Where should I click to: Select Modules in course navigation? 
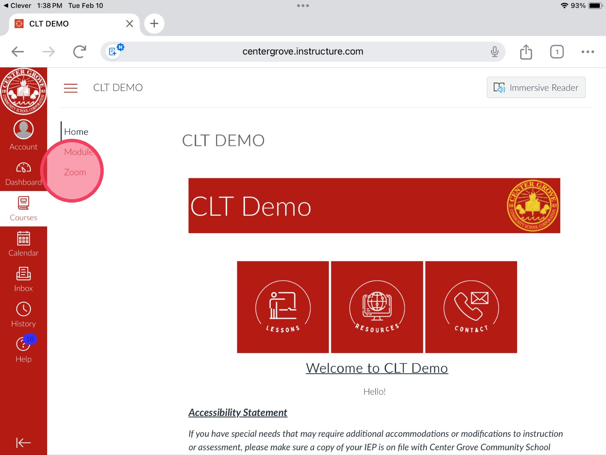click(x=80, y=152)
